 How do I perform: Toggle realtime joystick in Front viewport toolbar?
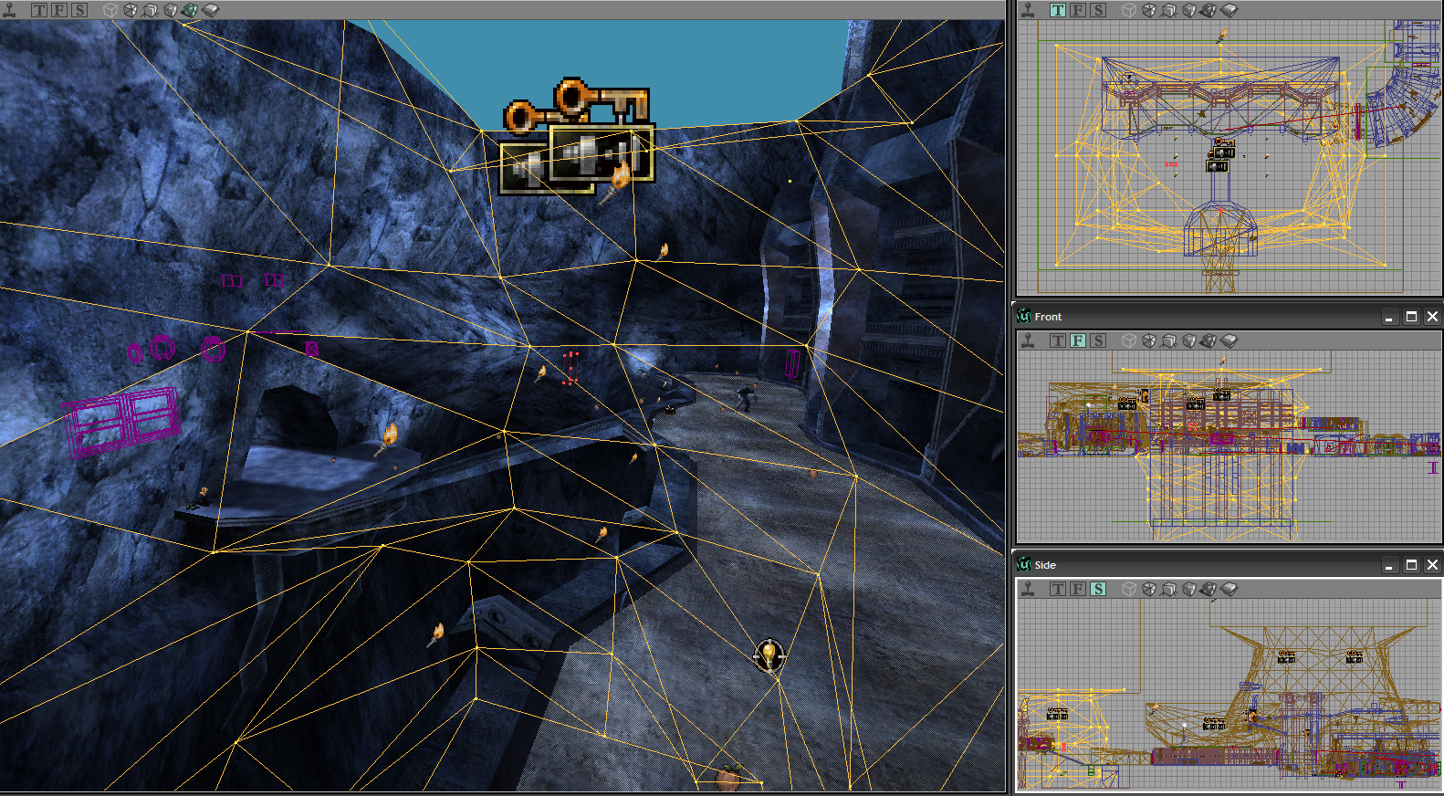coord(1029,340)
